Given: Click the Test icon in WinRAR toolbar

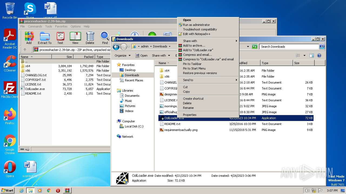Looking at the screenshot, I should (60, 38).
